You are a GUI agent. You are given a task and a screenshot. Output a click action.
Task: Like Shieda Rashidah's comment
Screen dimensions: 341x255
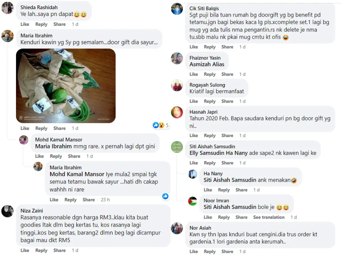point(25,24)
